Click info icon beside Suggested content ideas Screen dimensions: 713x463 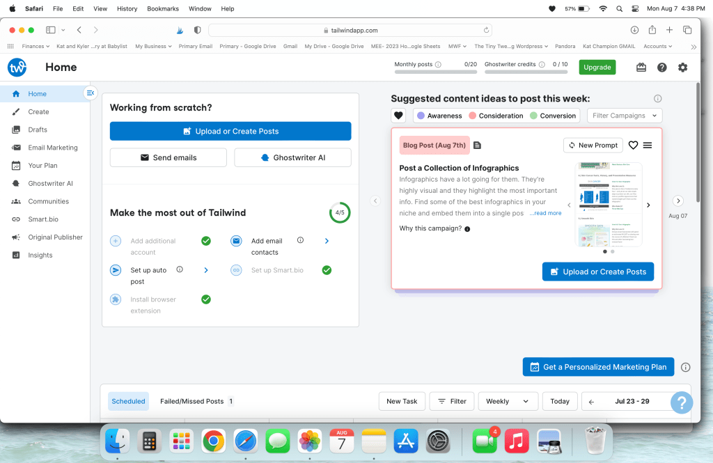(658, 99)
